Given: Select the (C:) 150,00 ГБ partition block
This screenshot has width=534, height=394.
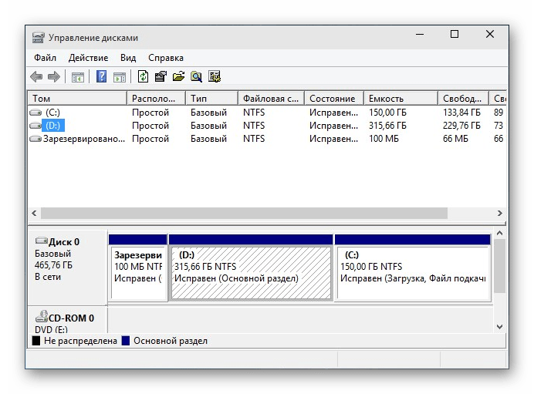Looking at the screenshot, I should coord(412,273).
